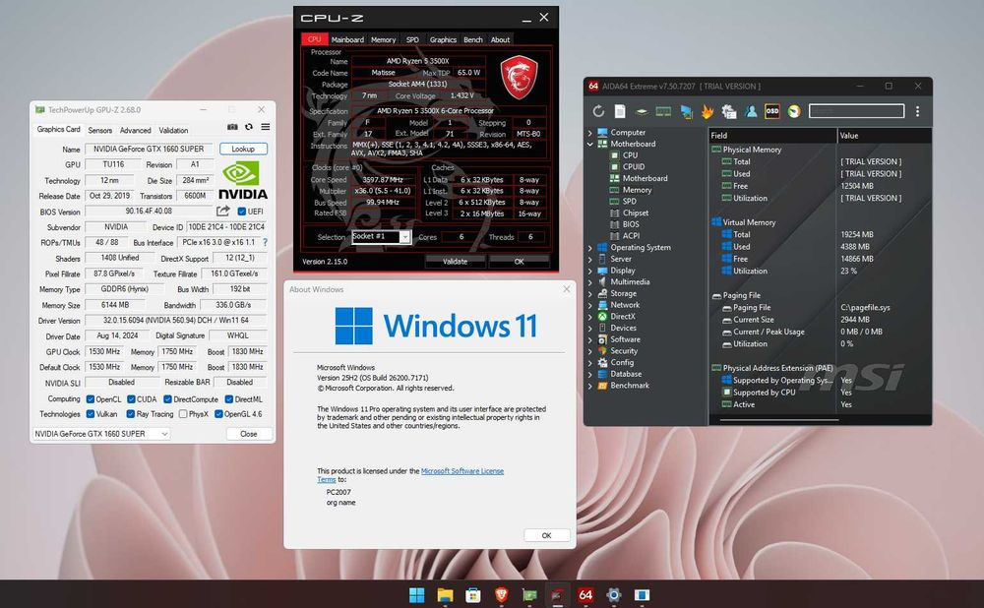Click the AIDA64 search input field

(856, 111)
